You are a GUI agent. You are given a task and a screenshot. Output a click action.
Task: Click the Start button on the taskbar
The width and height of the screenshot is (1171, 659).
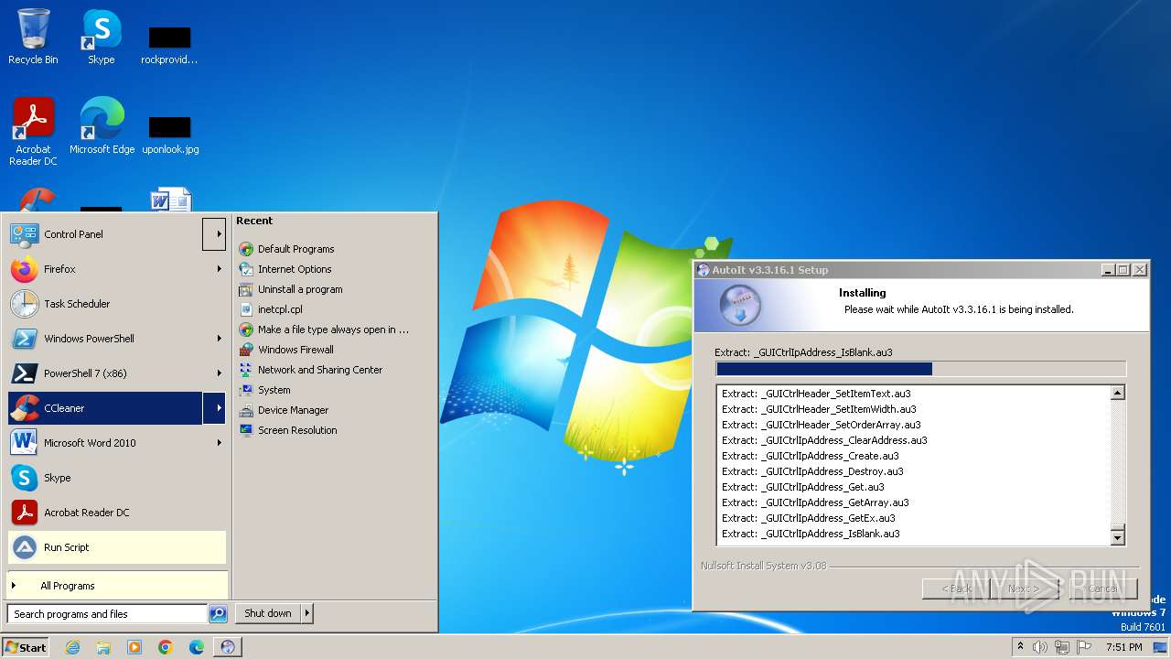[x=26, y=647]
